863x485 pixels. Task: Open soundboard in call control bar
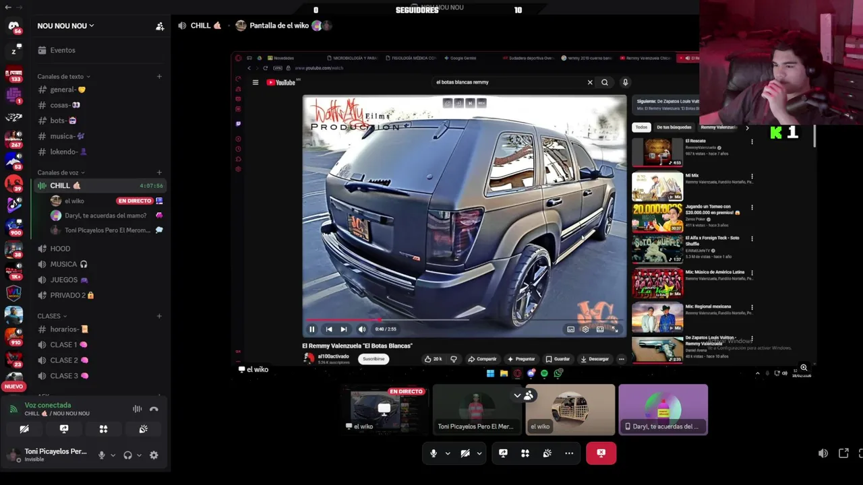coord(547,453)
